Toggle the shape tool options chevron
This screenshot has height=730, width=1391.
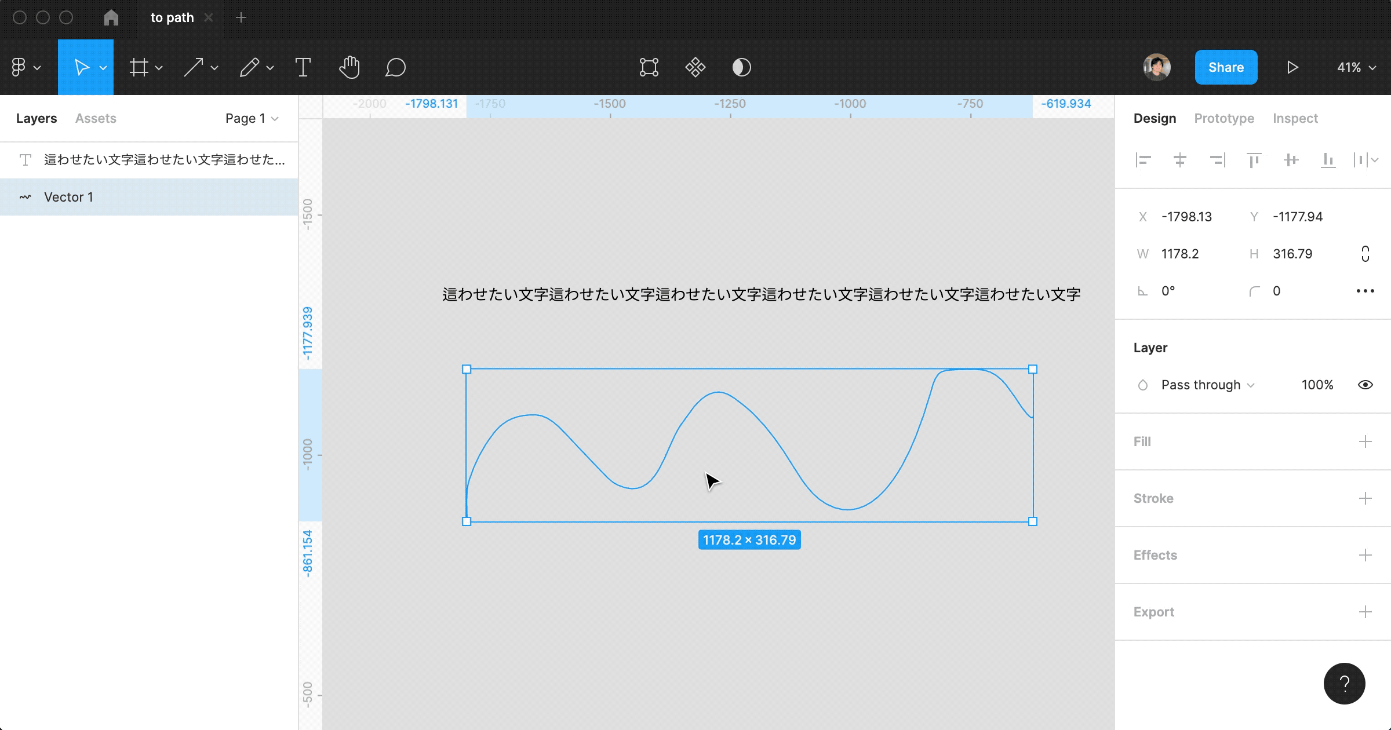pyautogui.click(x=214, y=67)
